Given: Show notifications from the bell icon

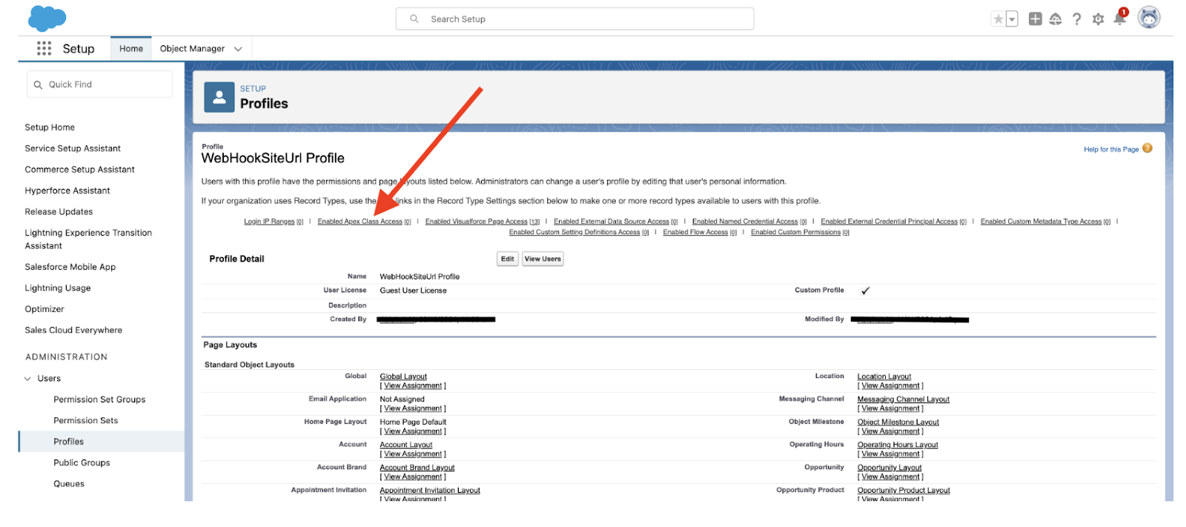Looking at the screenshot, I should (x=1119, y=19).
